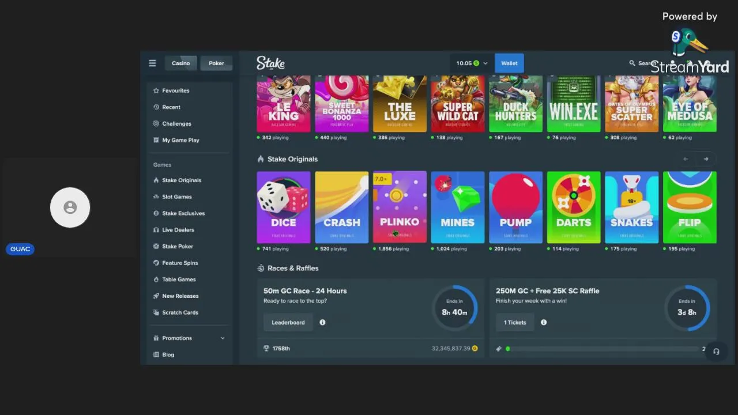Open the Crash game thumbnail

(x=342, y=207)
